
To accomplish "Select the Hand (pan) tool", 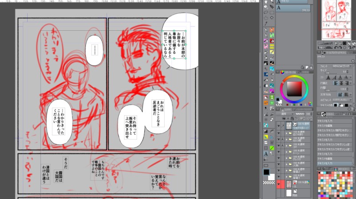I will pos(266,2).
